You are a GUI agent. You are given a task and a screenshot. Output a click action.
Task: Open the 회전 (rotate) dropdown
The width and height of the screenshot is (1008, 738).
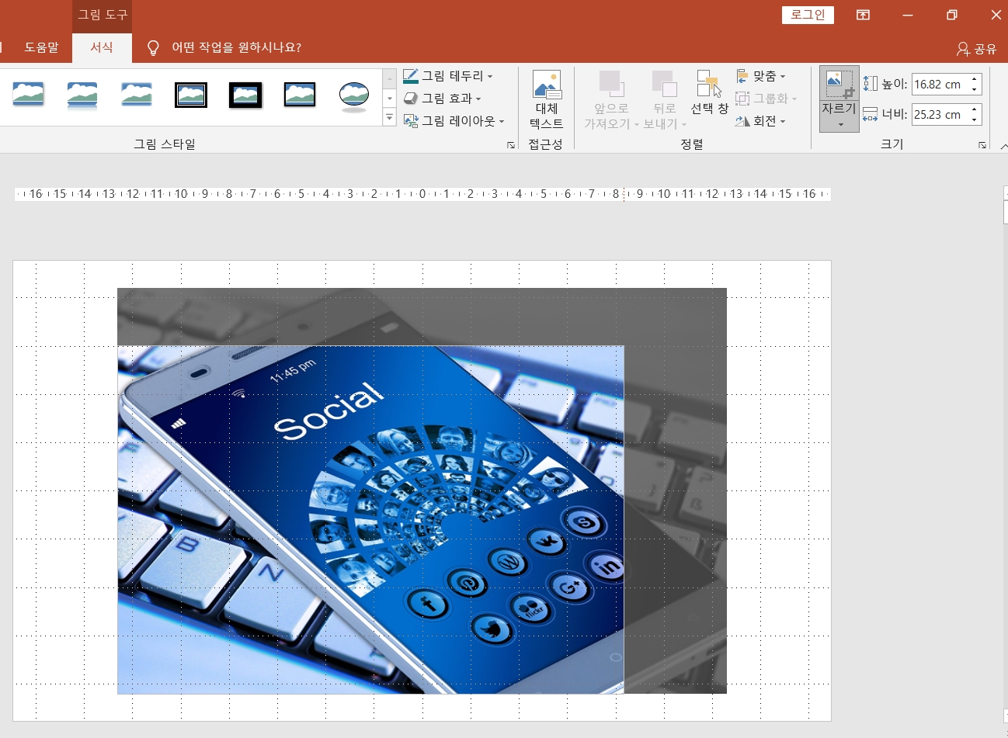761,121
